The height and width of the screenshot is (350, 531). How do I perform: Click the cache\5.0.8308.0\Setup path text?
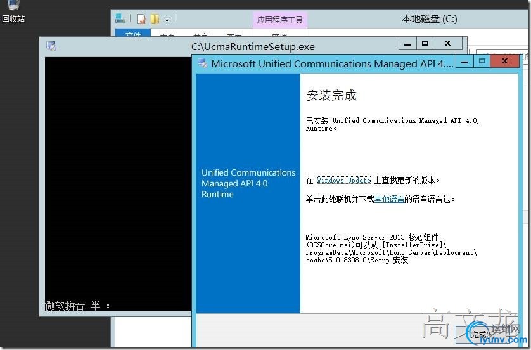tap(347, 260)
